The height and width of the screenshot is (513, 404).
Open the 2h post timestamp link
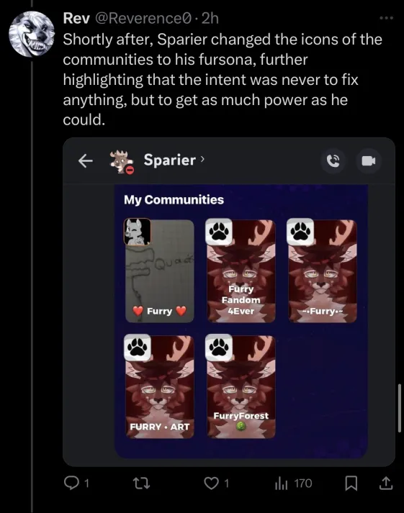click(210, 18)
